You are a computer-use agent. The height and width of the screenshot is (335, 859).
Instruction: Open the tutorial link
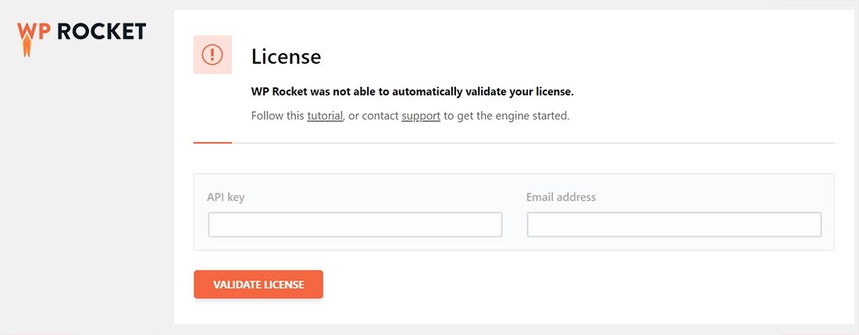[325, 116]
